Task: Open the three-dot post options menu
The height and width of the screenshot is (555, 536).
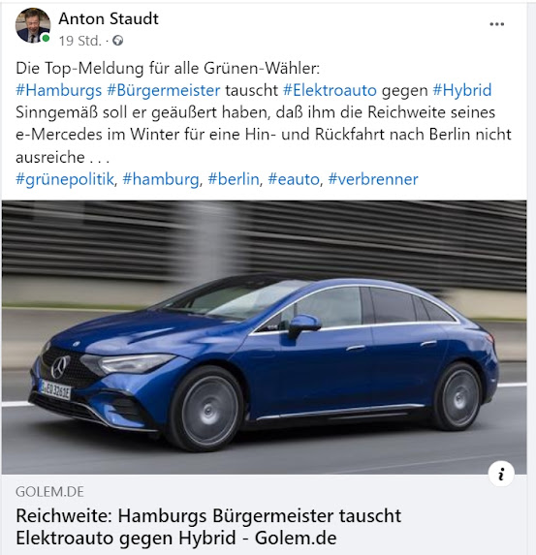Action: pyautogui.click(x=496, y=24)
